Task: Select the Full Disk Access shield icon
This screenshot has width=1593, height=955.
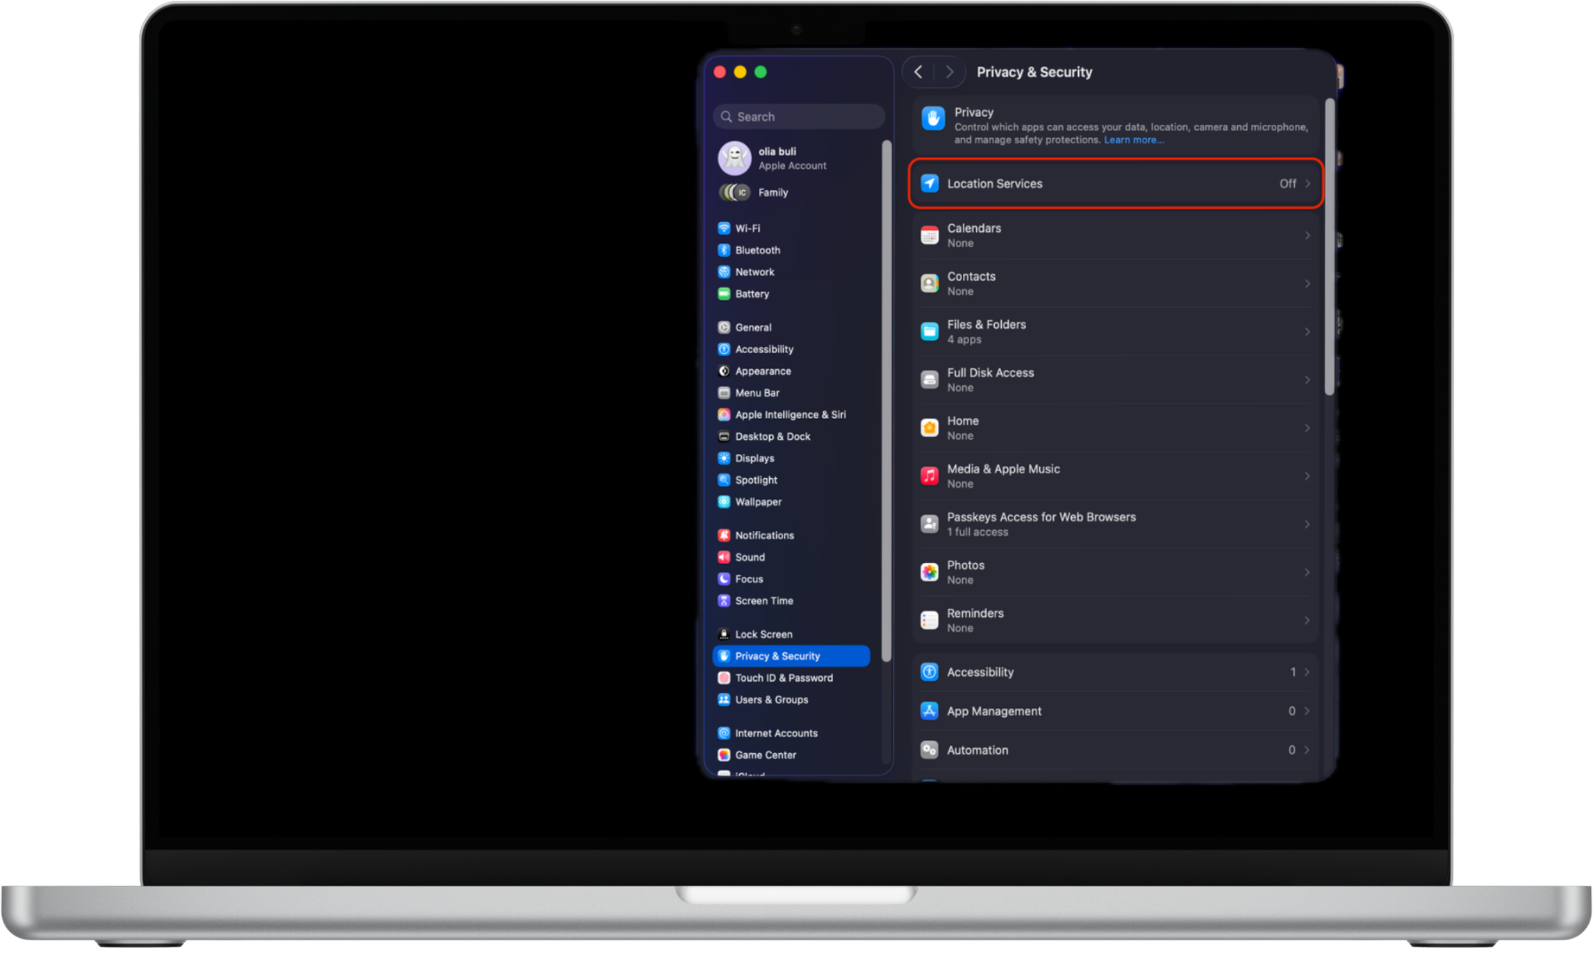Action: [929, 379]
